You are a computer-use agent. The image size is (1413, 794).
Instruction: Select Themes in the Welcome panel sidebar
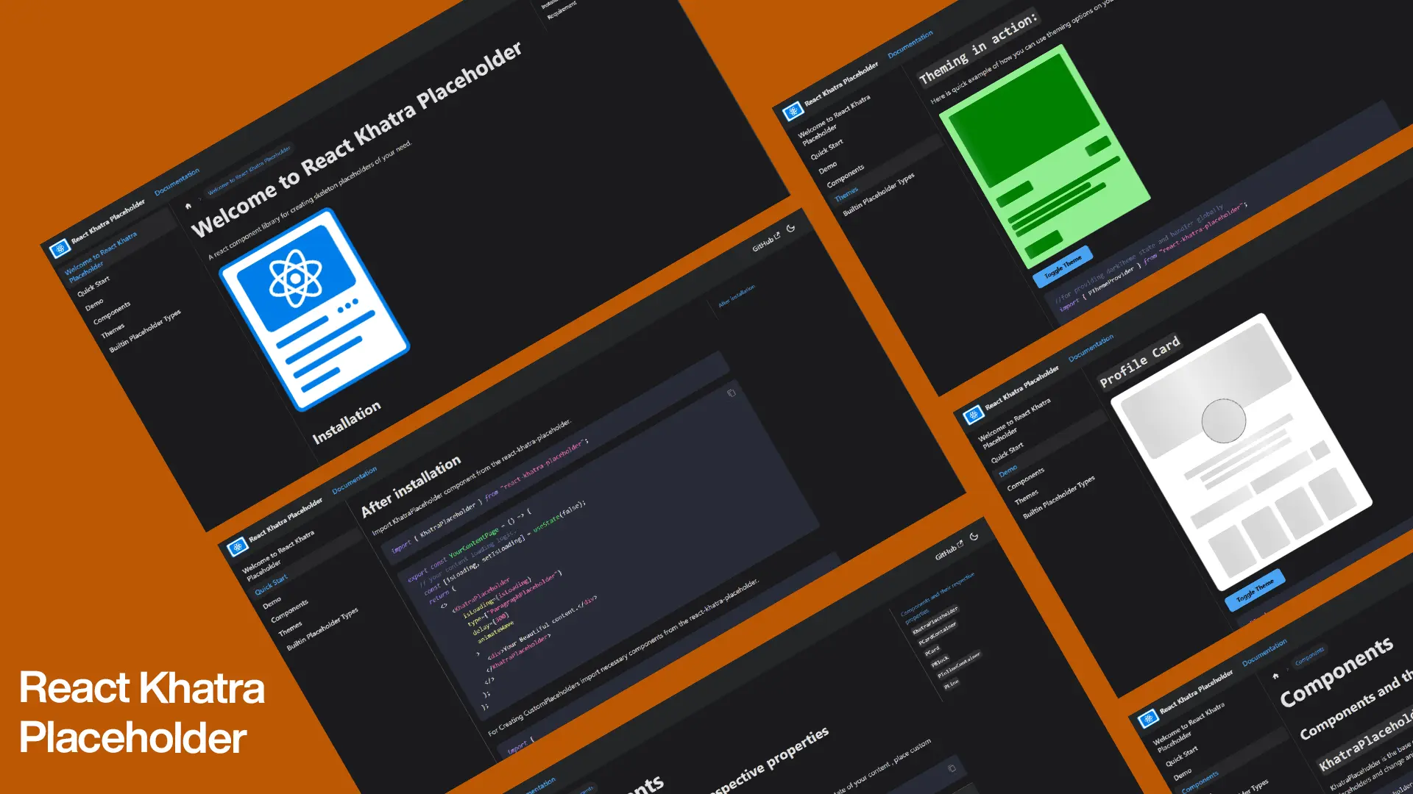tap(113, 330)
